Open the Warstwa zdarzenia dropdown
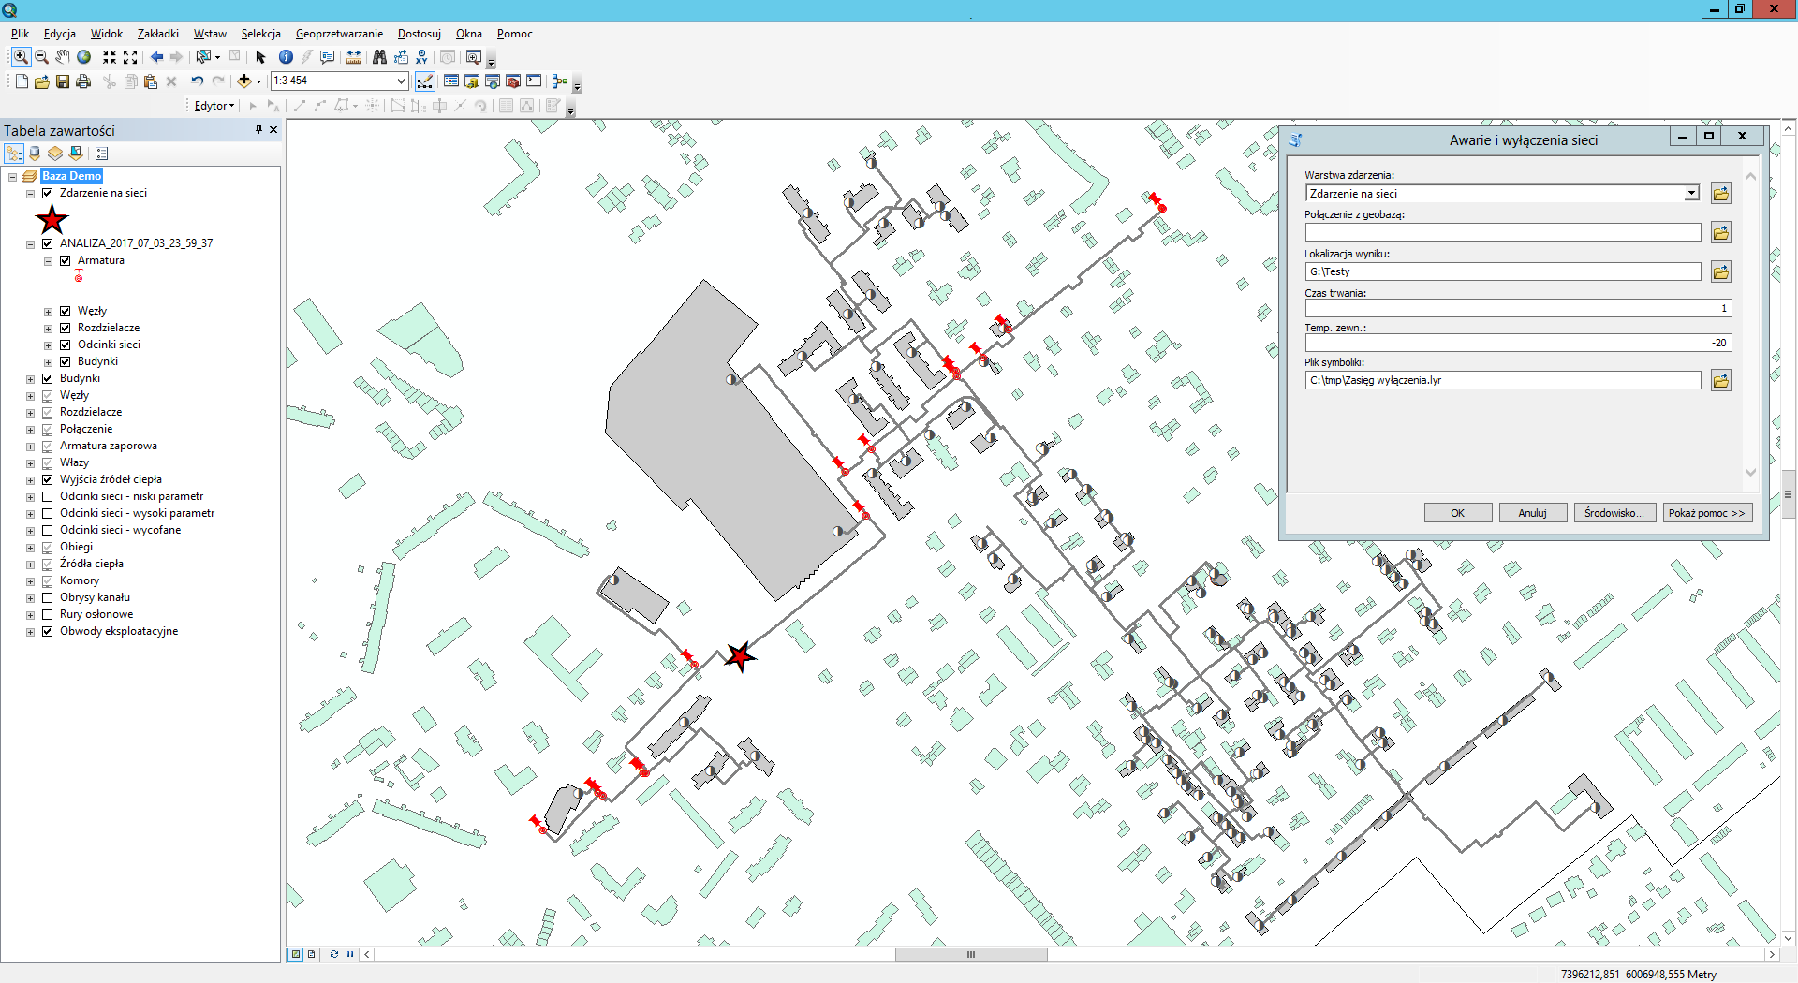This screenshot has height=983, width=1798. (1691, 194)
